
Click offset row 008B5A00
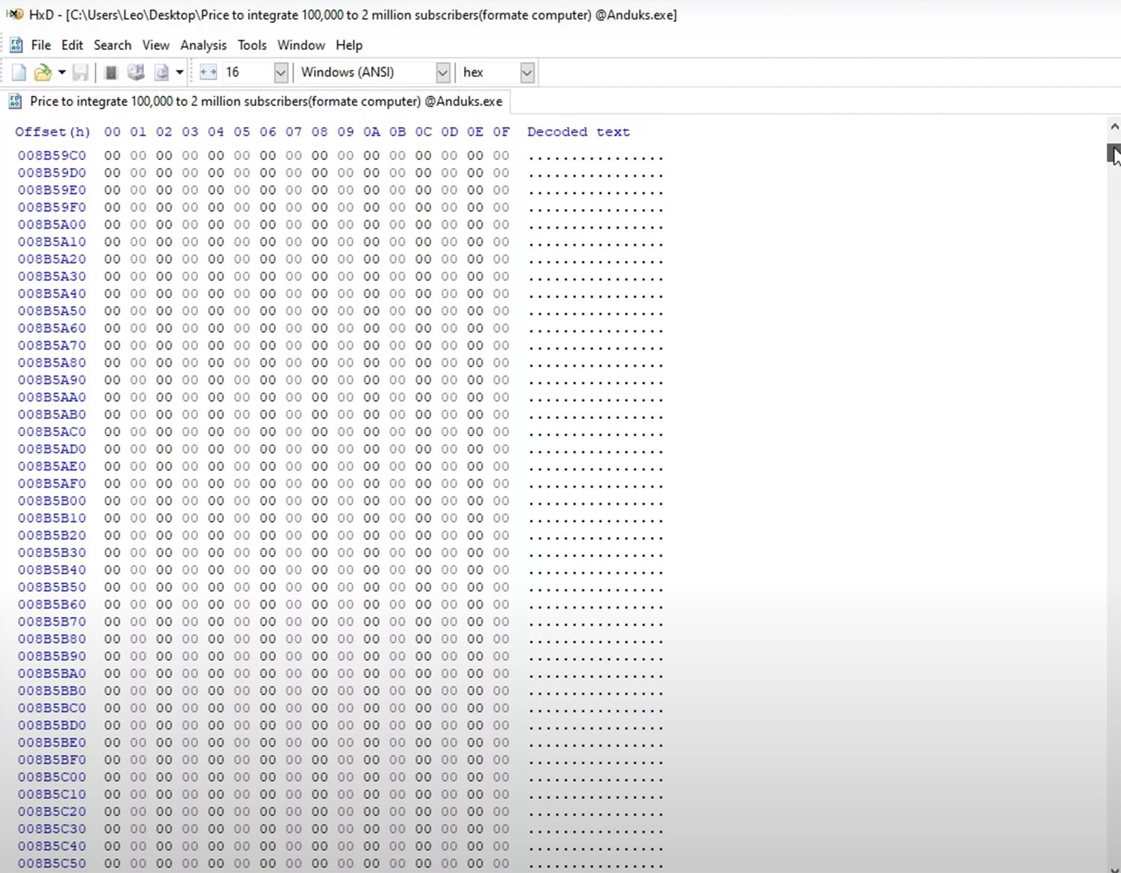(52, 224)
